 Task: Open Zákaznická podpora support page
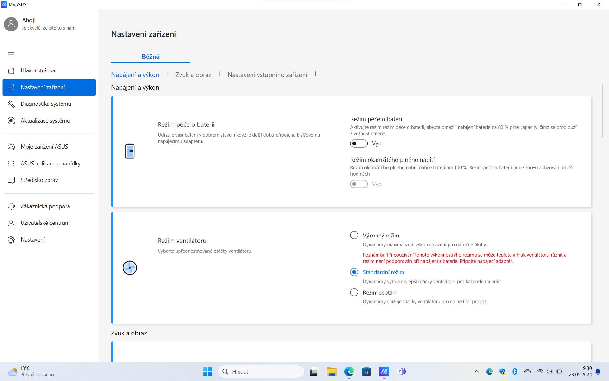pyautogui.click(x=49, y=206)
